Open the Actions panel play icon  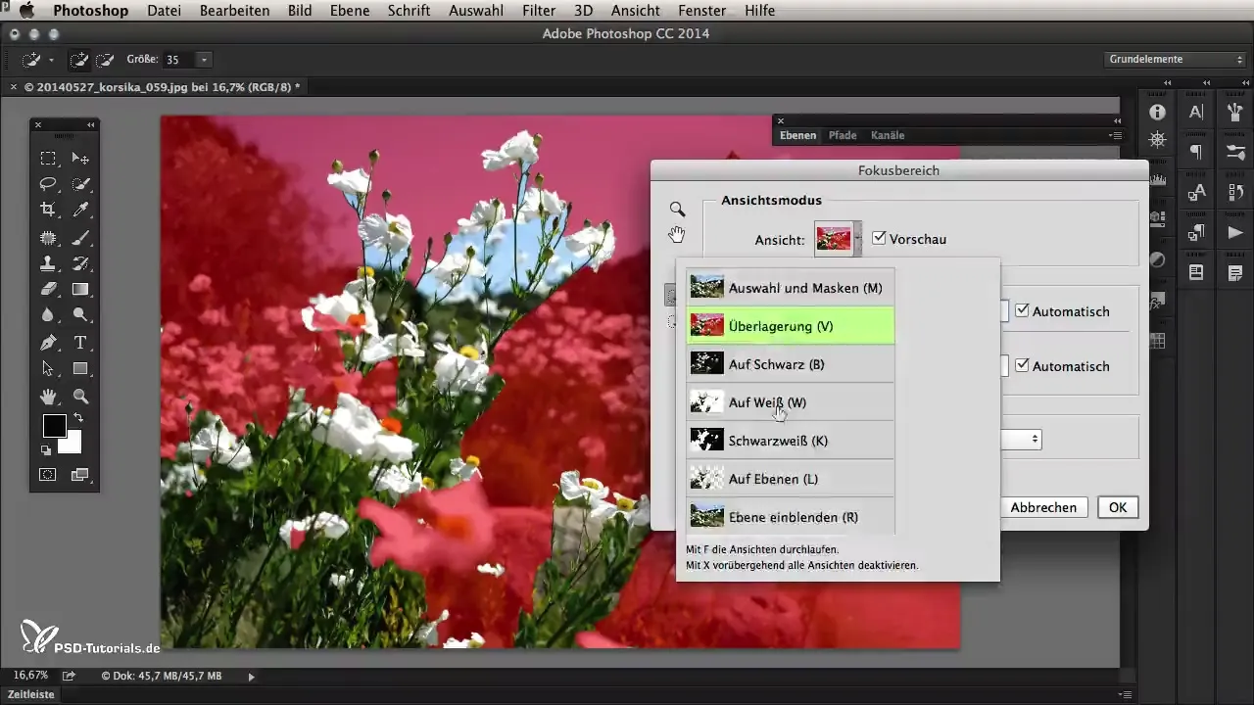(1234, 232)
